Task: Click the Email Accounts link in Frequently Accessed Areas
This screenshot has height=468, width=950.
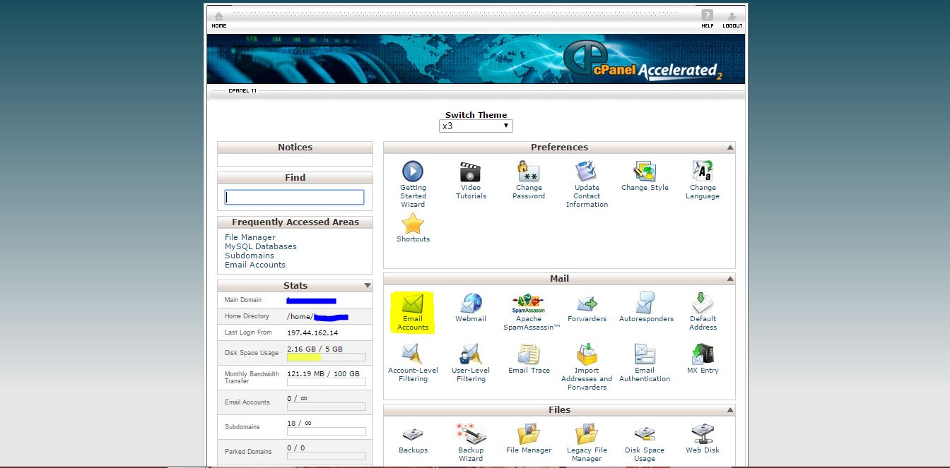Action: tap(255, 265)
